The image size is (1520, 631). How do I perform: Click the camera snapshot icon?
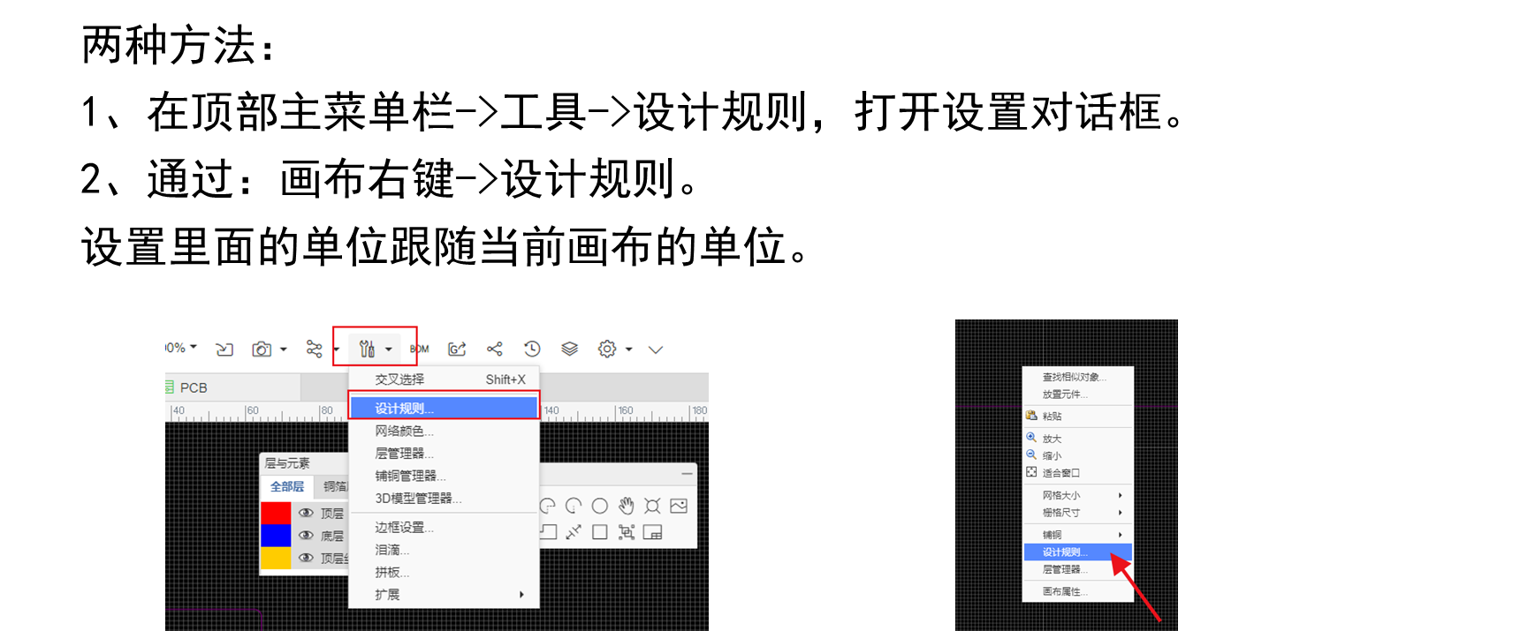click(x=262, y=349)
